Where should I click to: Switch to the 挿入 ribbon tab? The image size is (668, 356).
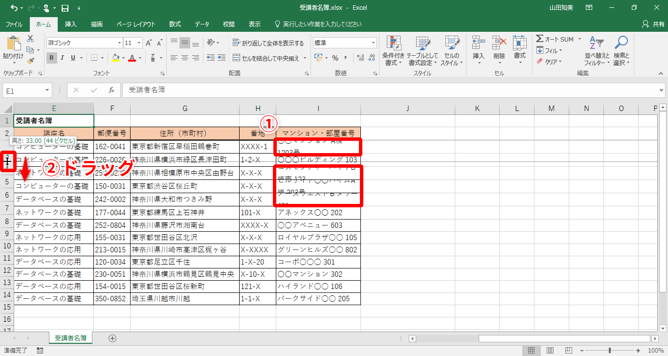[71, 24]
